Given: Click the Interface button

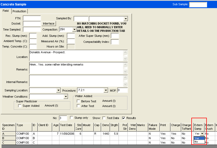Looking at the screenshot, I should coord(49,23).
